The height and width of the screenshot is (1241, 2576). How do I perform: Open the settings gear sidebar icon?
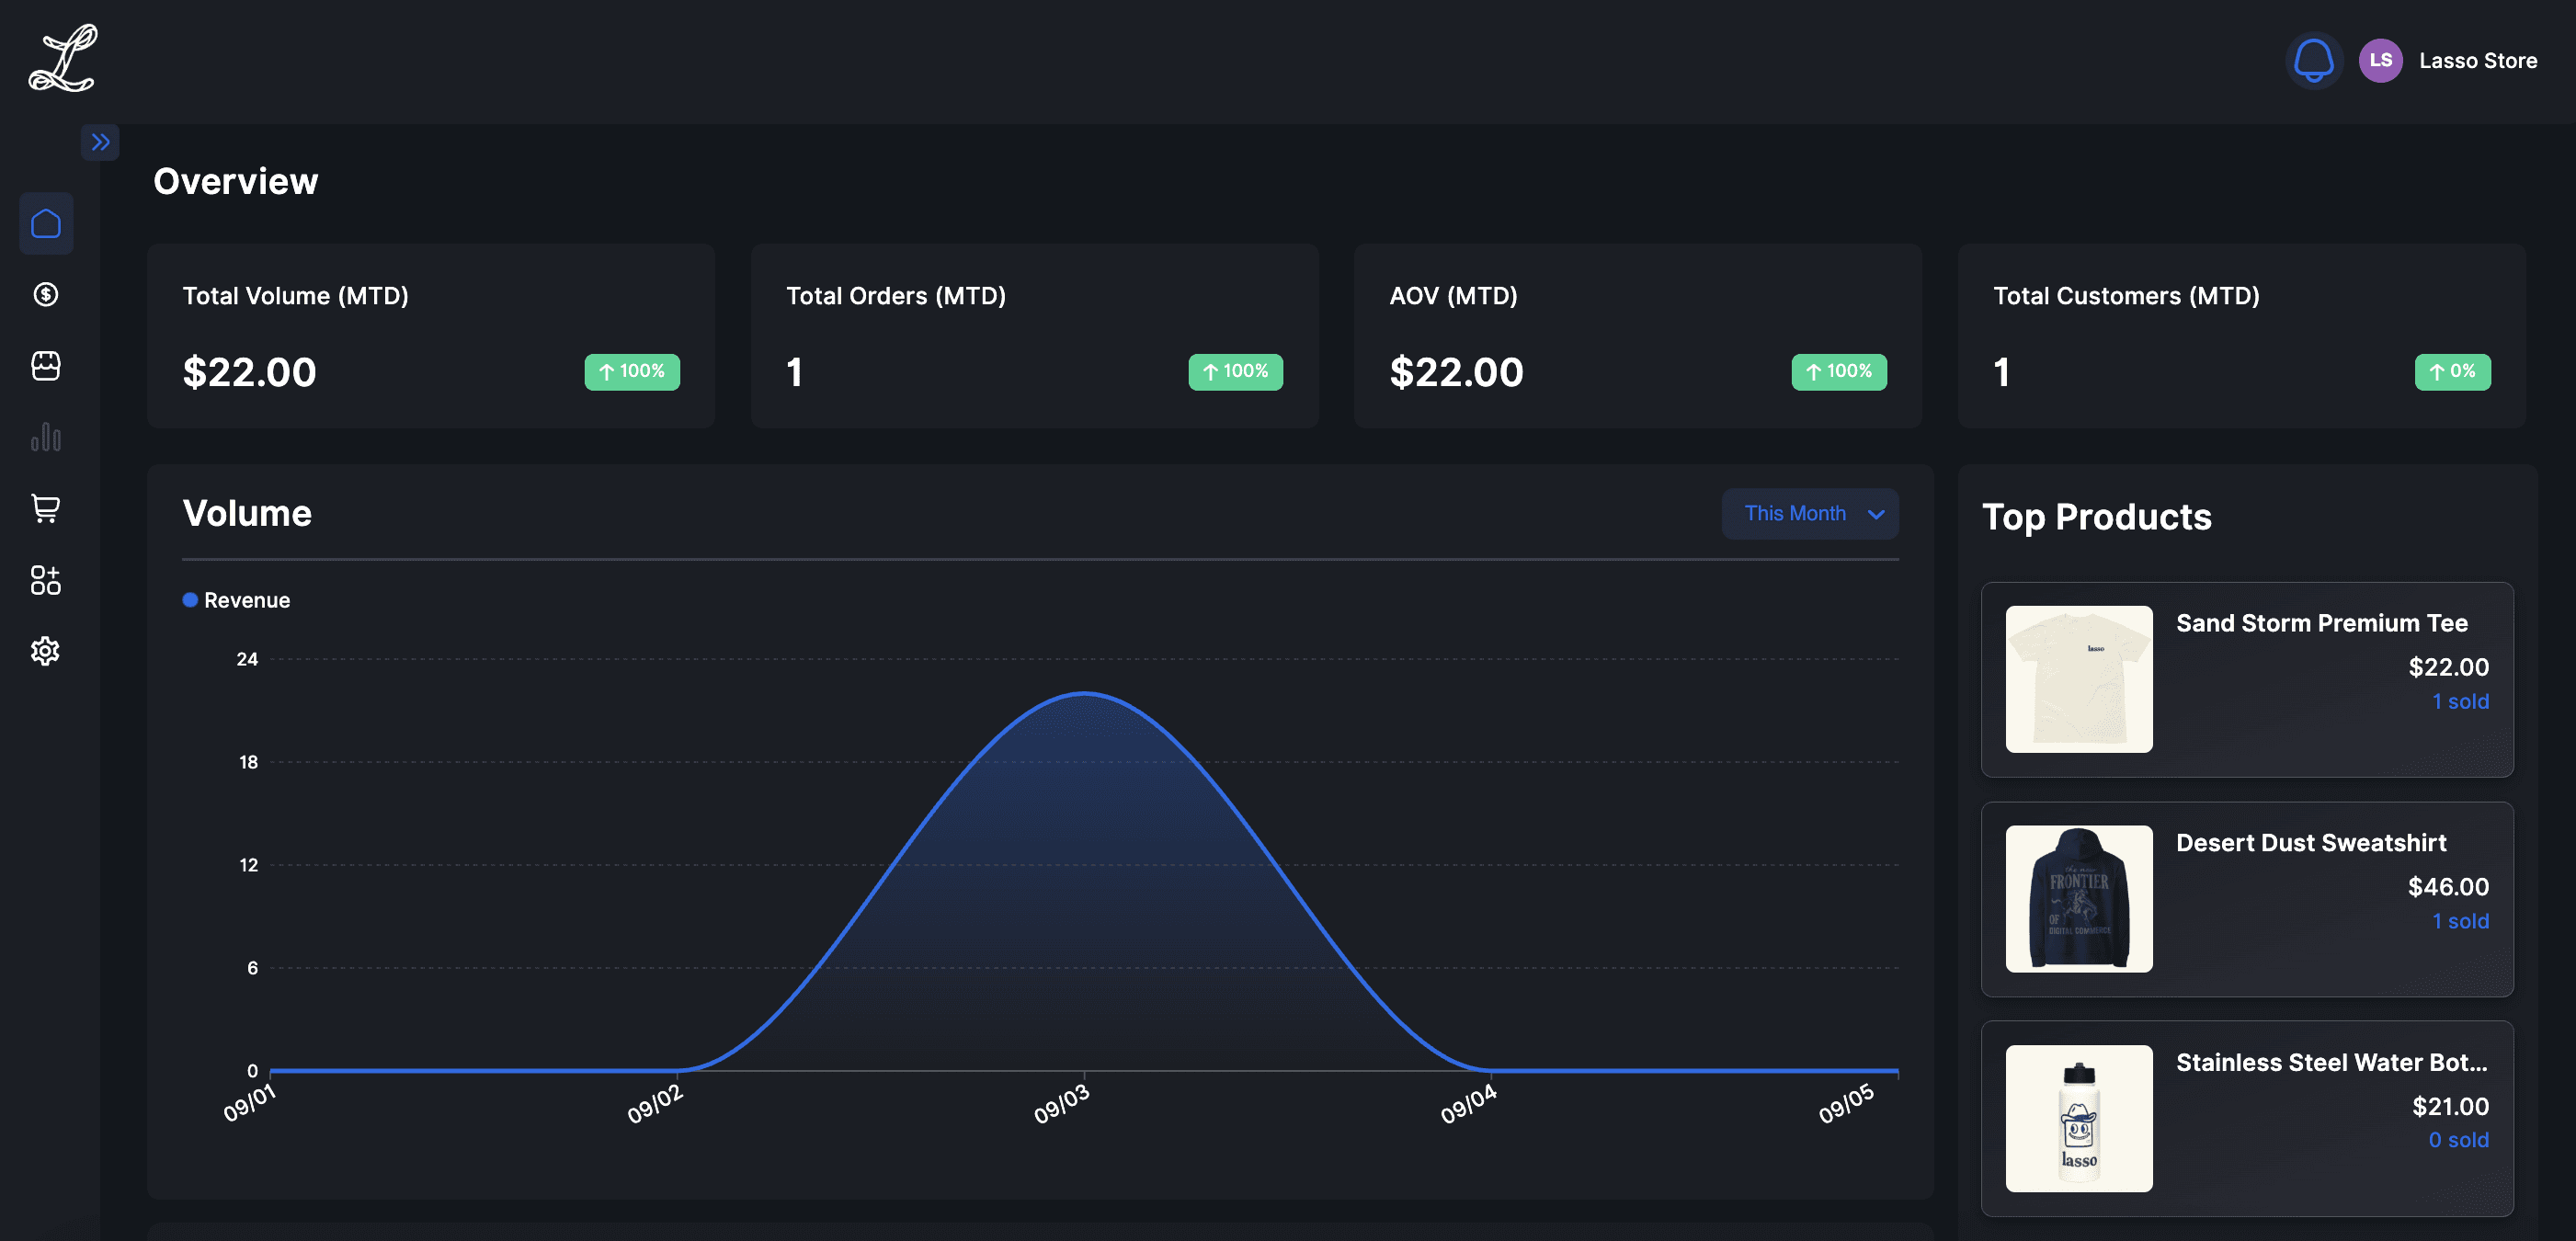pyautogui.click(x=46, y=651)
